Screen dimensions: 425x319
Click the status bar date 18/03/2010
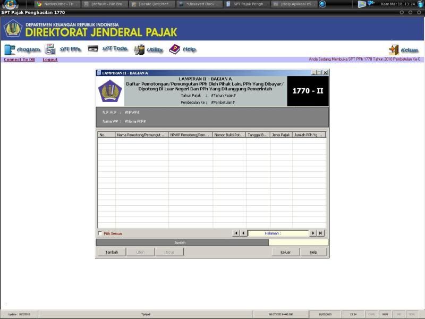(x=325, y=314)
